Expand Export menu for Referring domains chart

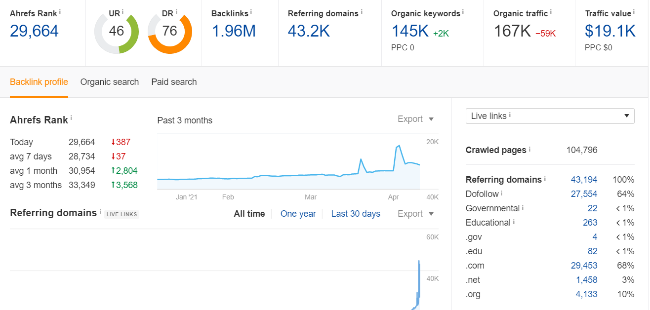click(416, 214)
